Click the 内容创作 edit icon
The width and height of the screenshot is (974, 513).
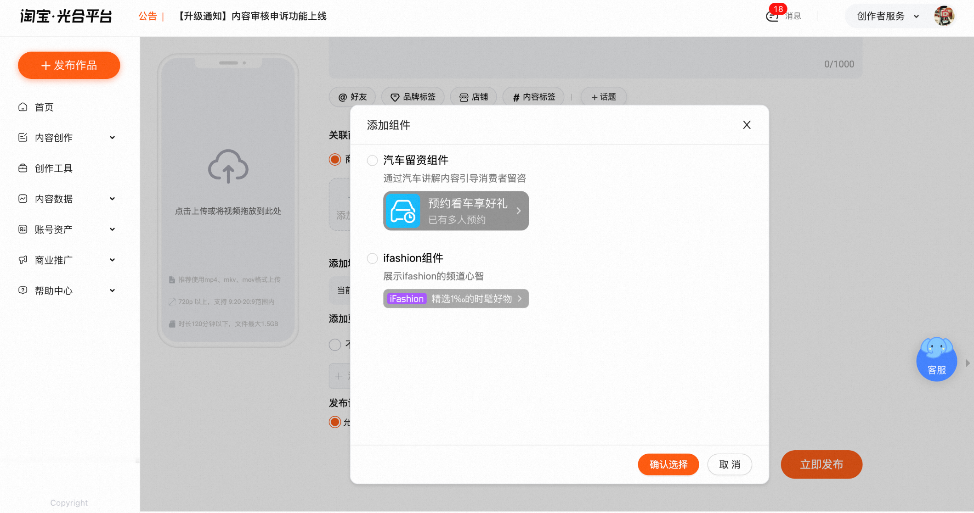[x=23, y=137]
